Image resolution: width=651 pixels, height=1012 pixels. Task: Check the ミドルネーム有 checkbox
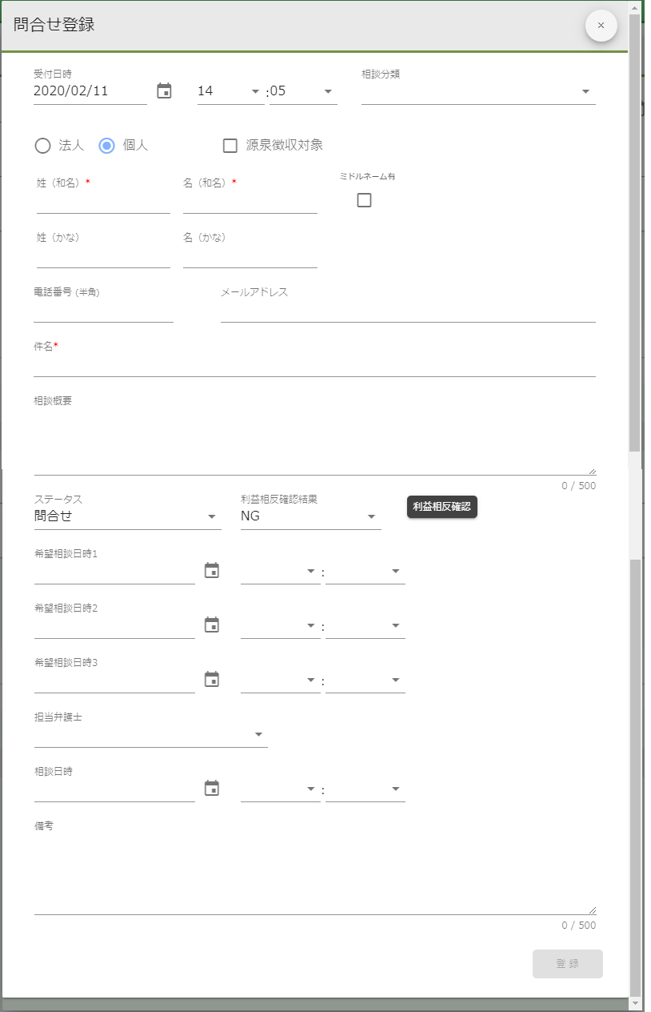tap(364, 200)
